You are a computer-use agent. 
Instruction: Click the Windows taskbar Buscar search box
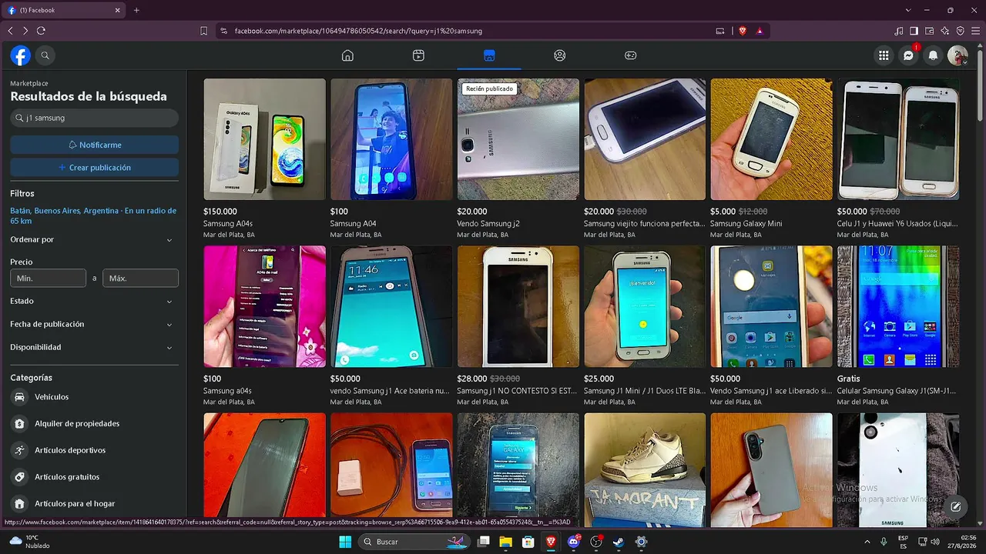414,542
